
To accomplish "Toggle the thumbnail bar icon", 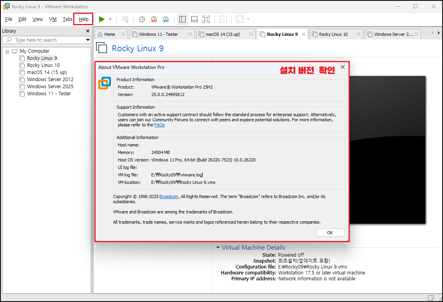I will click(194, 19).
